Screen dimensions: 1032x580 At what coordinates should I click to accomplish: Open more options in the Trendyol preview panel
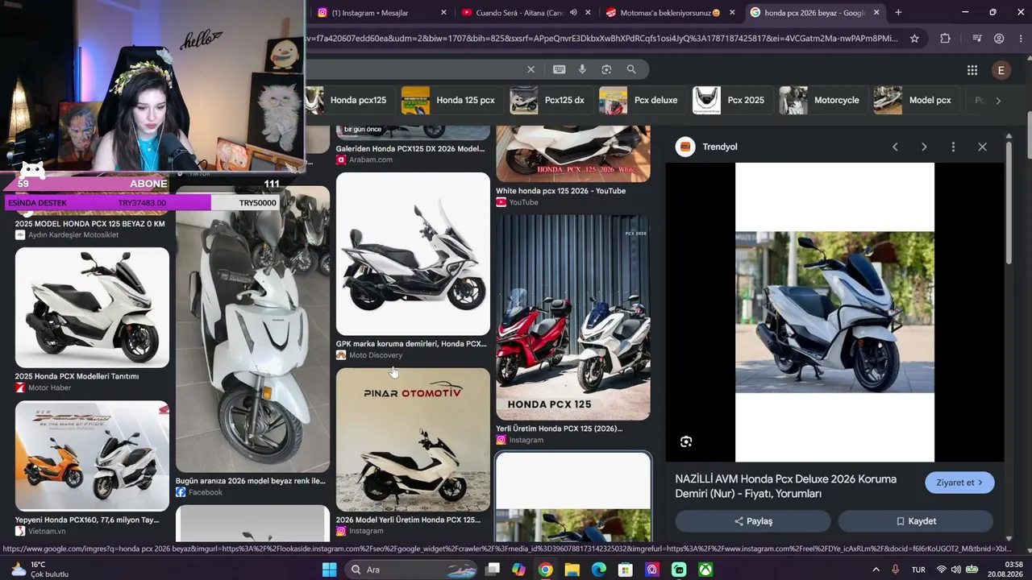[953, 147]
